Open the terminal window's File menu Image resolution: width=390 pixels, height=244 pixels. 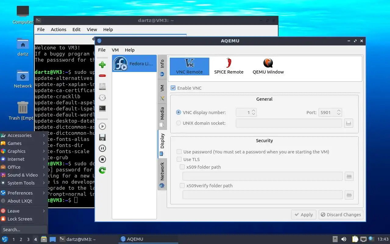[x=41, y=29]
